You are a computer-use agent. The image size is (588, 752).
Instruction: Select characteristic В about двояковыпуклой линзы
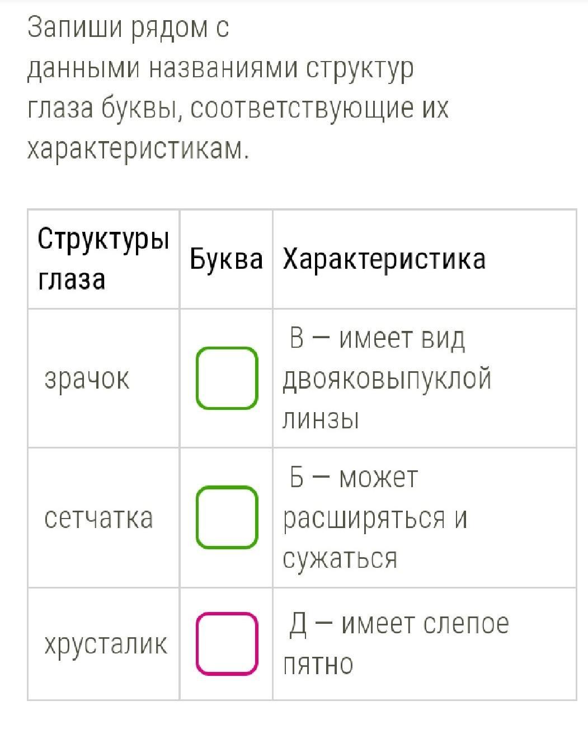coord(387,378)
